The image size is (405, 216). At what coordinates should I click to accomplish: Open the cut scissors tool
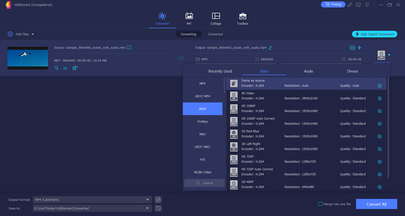65,68
